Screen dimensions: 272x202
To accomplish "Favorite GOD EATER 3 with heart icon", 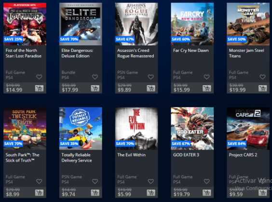I will click(x=207, y=181).
